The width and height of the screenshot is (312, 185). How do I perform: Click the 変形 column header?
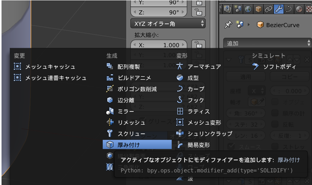[182, 56]
